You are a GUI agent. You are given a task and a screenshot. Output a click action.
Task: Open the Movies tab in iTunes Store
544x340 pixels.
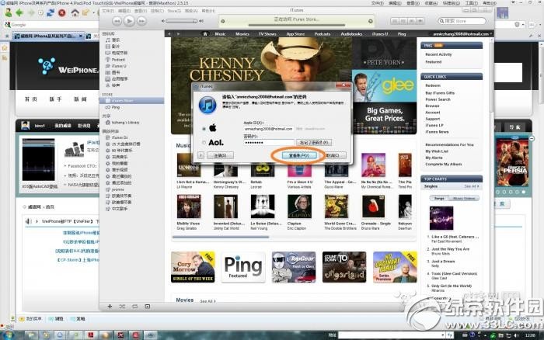[242, 34]
